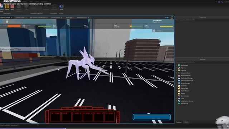This screenshot has height=129, width=229.
Task: Click the StarterPack folder icon
Action: click(x=179, y=89)
